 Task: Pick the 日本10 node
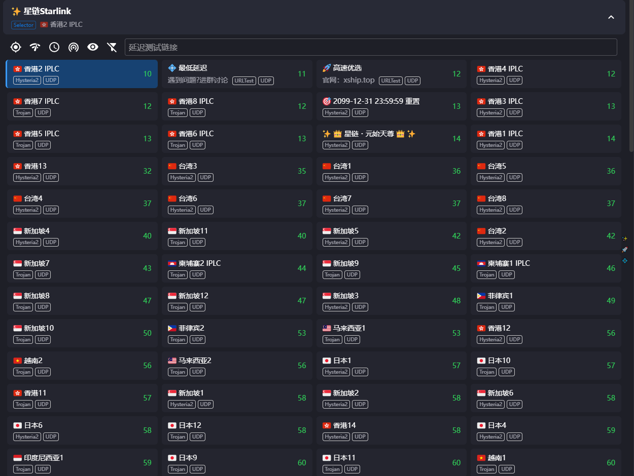coord(546,366)
